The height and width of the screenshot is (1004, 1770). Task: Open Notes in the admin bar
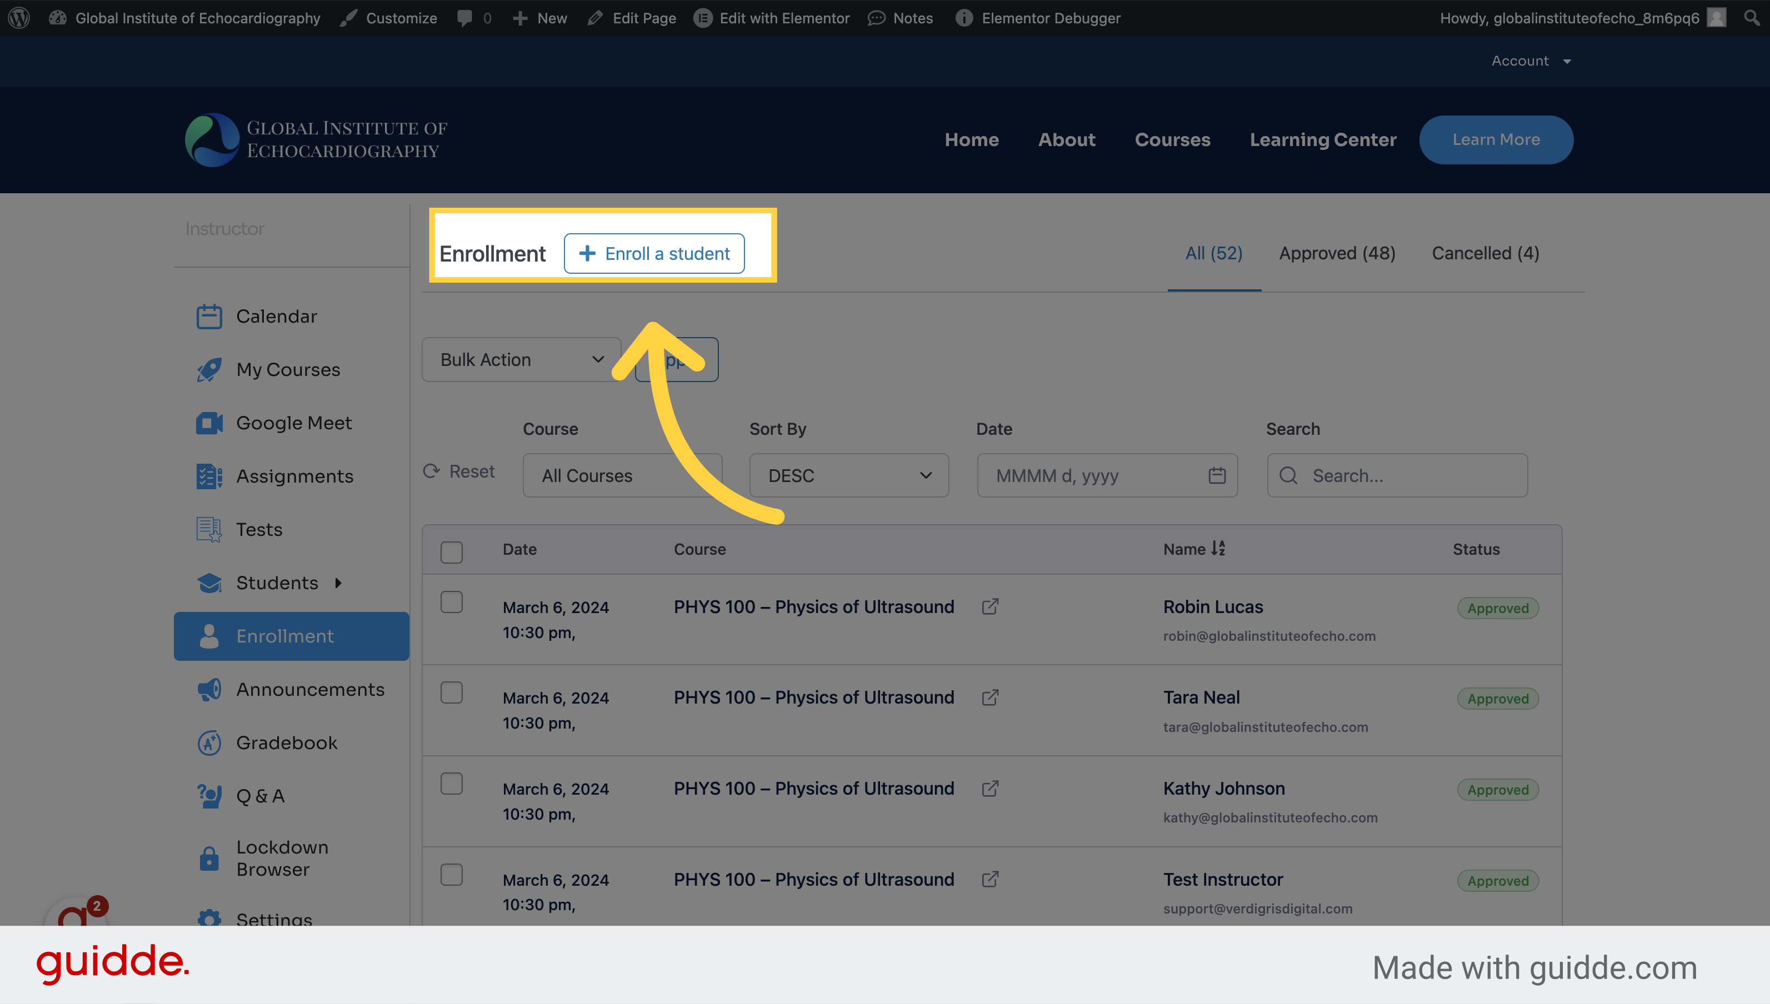[x=900, y=18]
